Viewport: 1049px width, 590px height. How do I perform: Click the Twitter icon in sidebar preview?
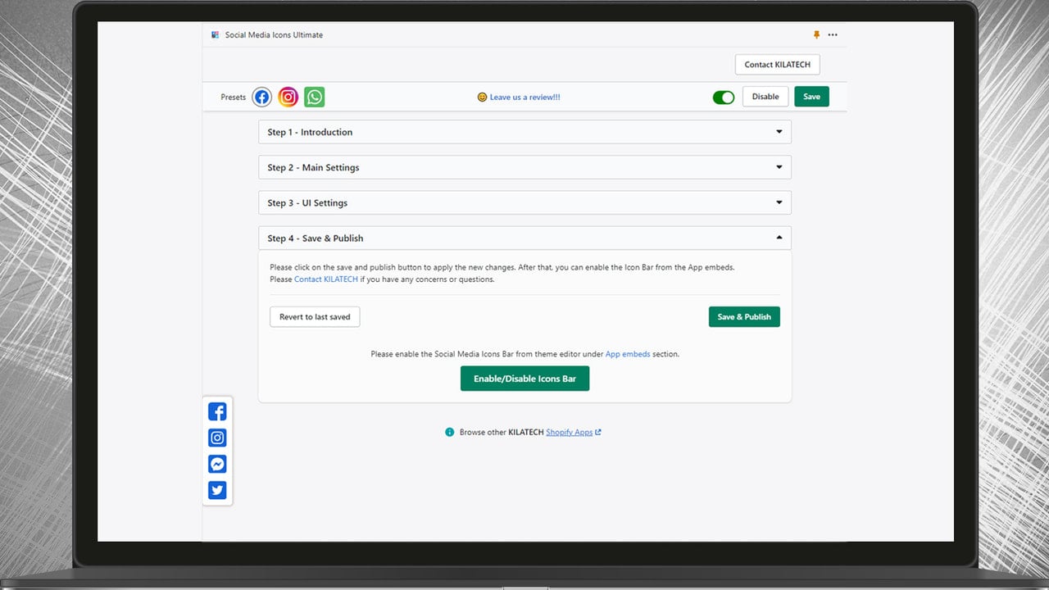(217, 490)
